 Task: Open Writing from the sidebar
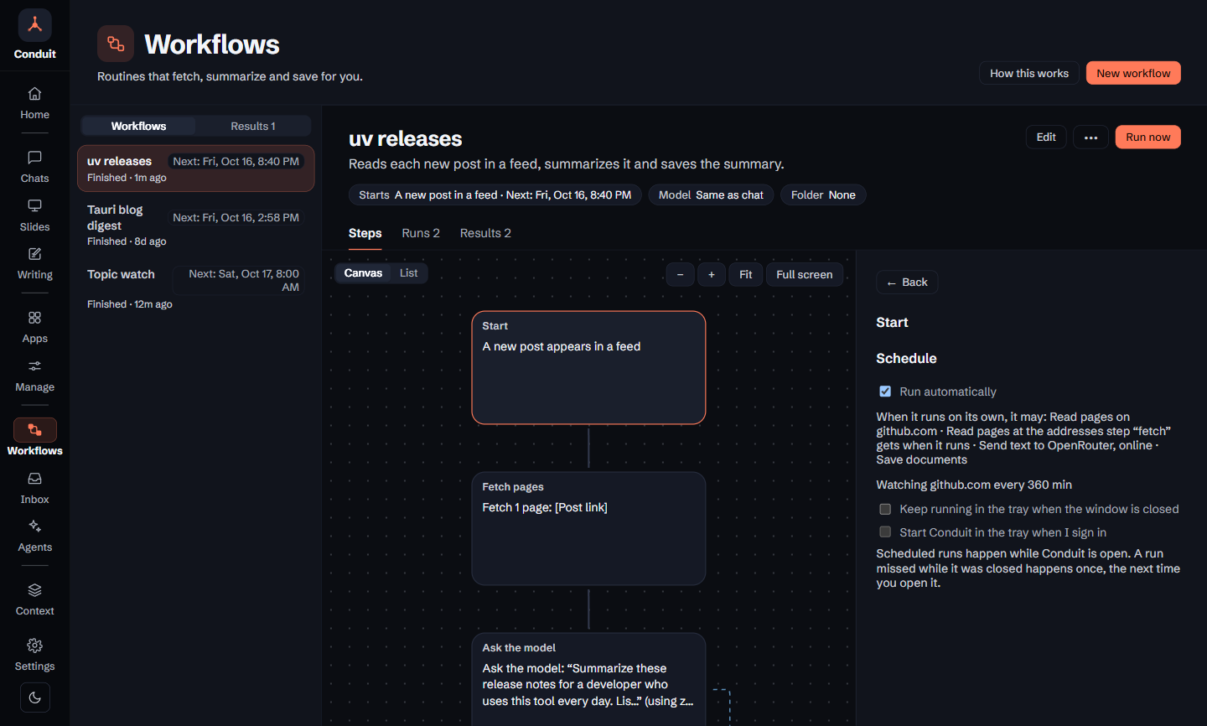[x=34, y=263]
